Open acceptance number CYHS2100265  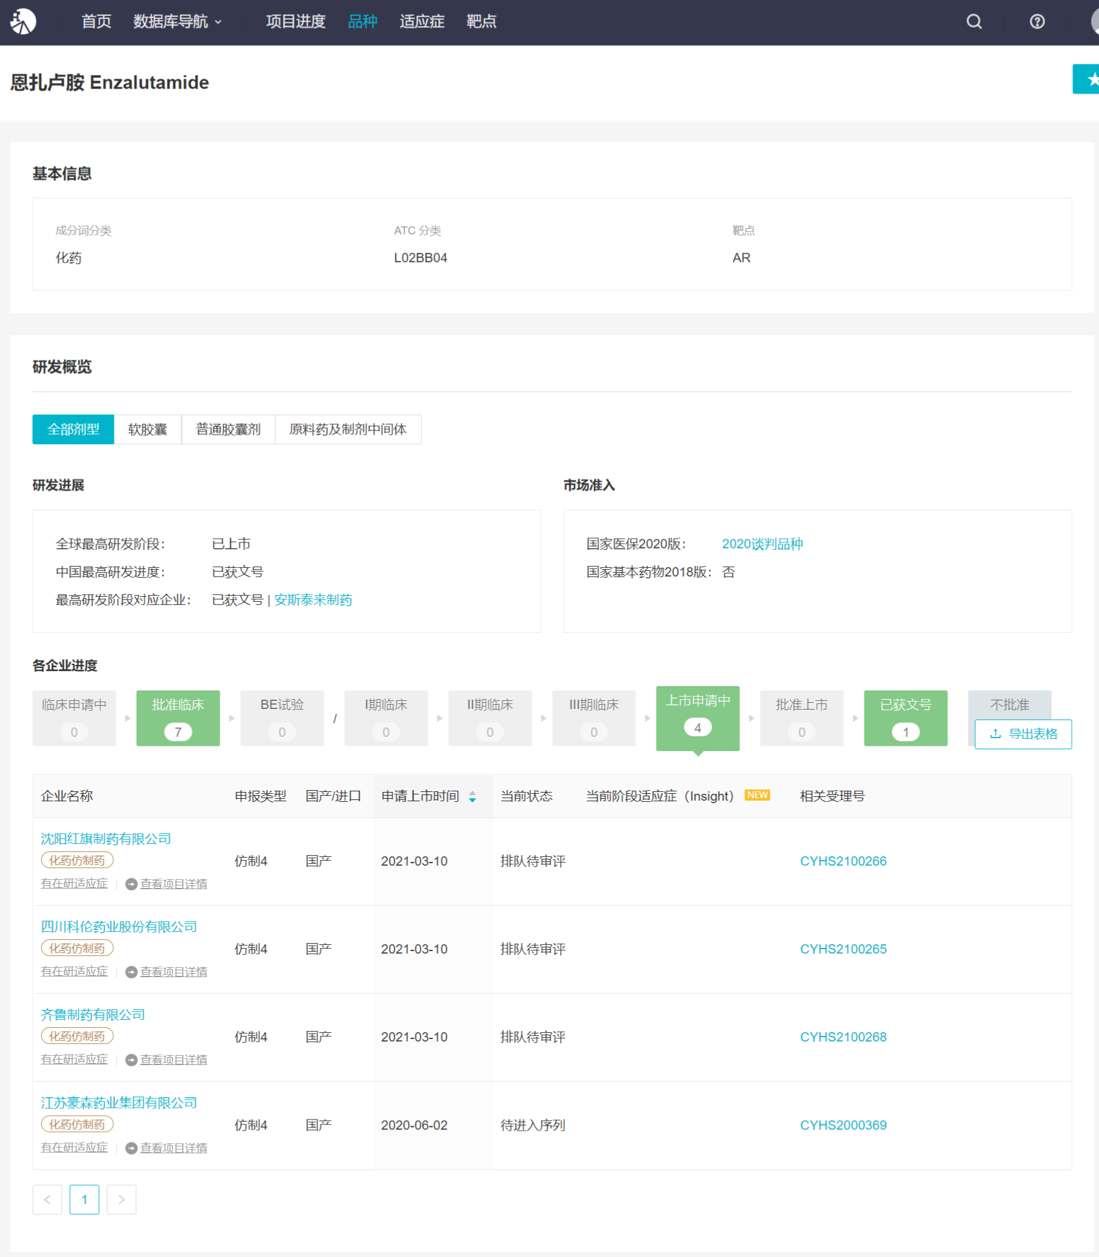(x=843, y=949)
